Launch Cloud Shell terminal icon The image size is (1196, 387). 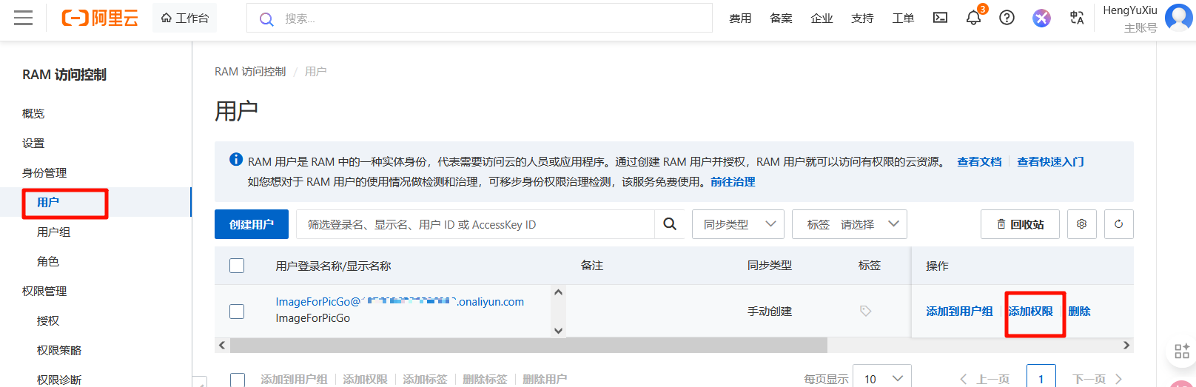(x=940, y=18)
